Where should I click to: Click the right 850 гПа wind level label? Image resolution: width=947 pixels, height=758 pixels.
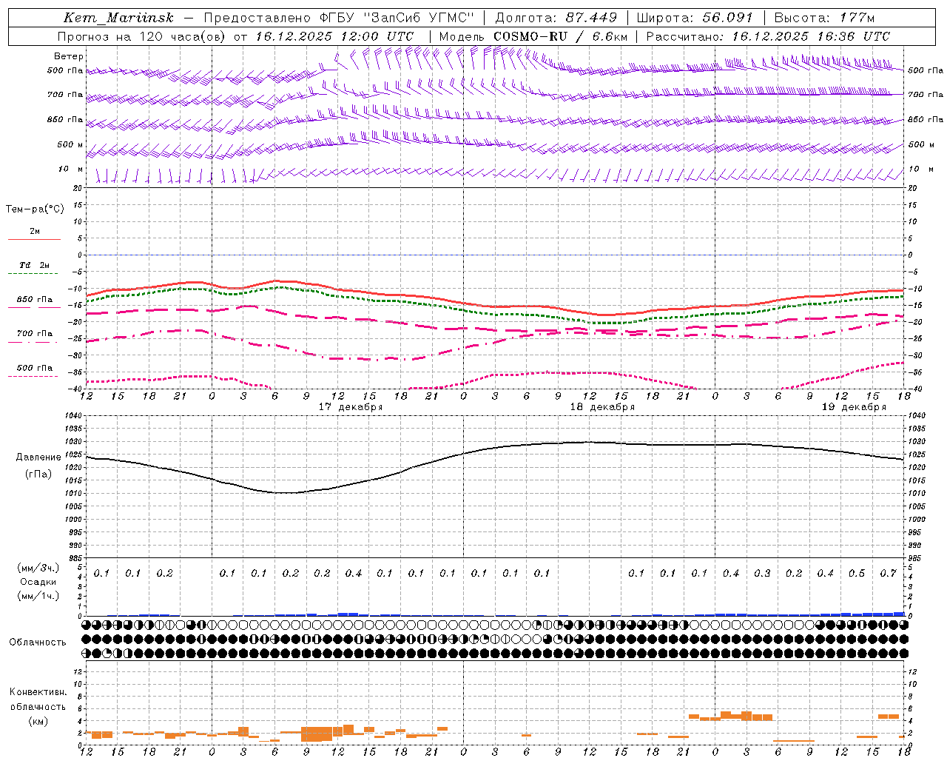click(926, 119)
